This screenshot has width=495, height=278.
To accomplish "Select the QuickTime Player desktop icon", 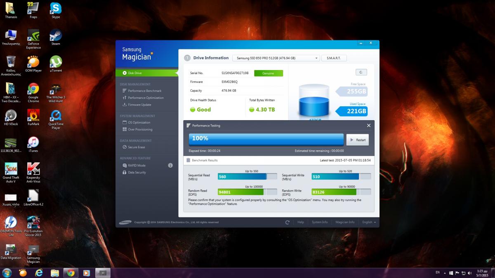I will pyautogui.click(x=56, y=119).
